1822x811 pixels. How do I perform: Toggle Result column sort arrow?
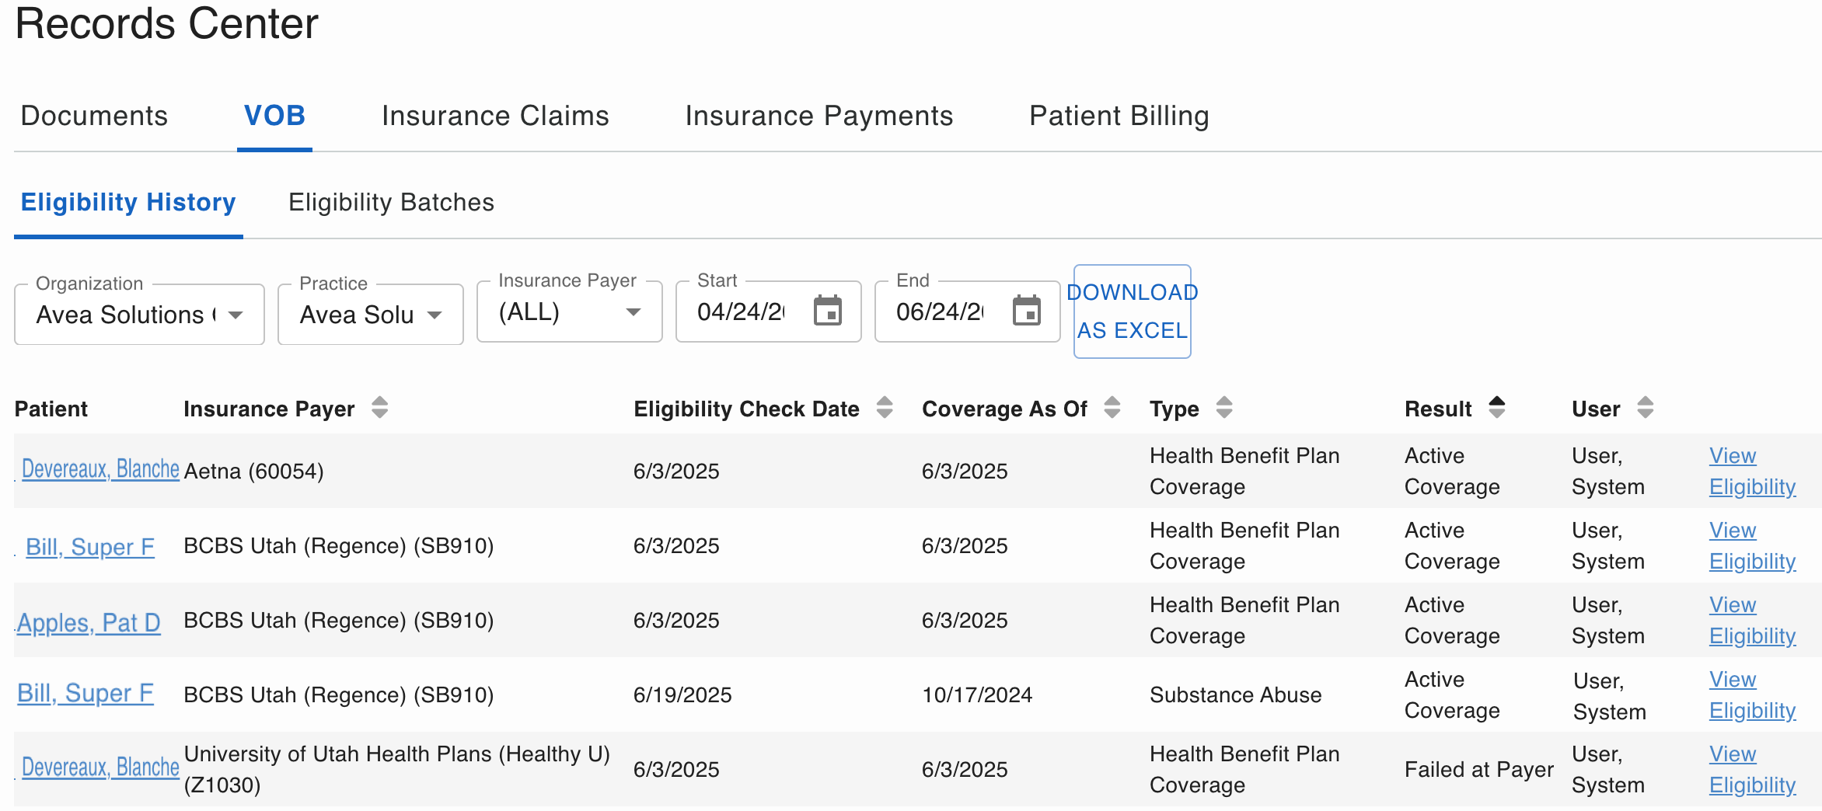tap(1497, 407)
